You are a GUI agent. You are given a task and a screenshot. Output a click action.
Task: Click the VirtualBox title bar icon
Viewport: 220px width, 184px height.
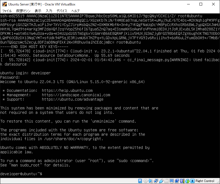tap(4, 4)
